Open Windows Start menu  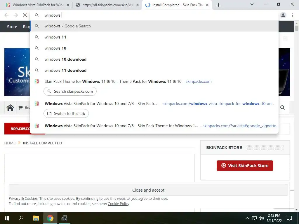(x=7, y=218)
